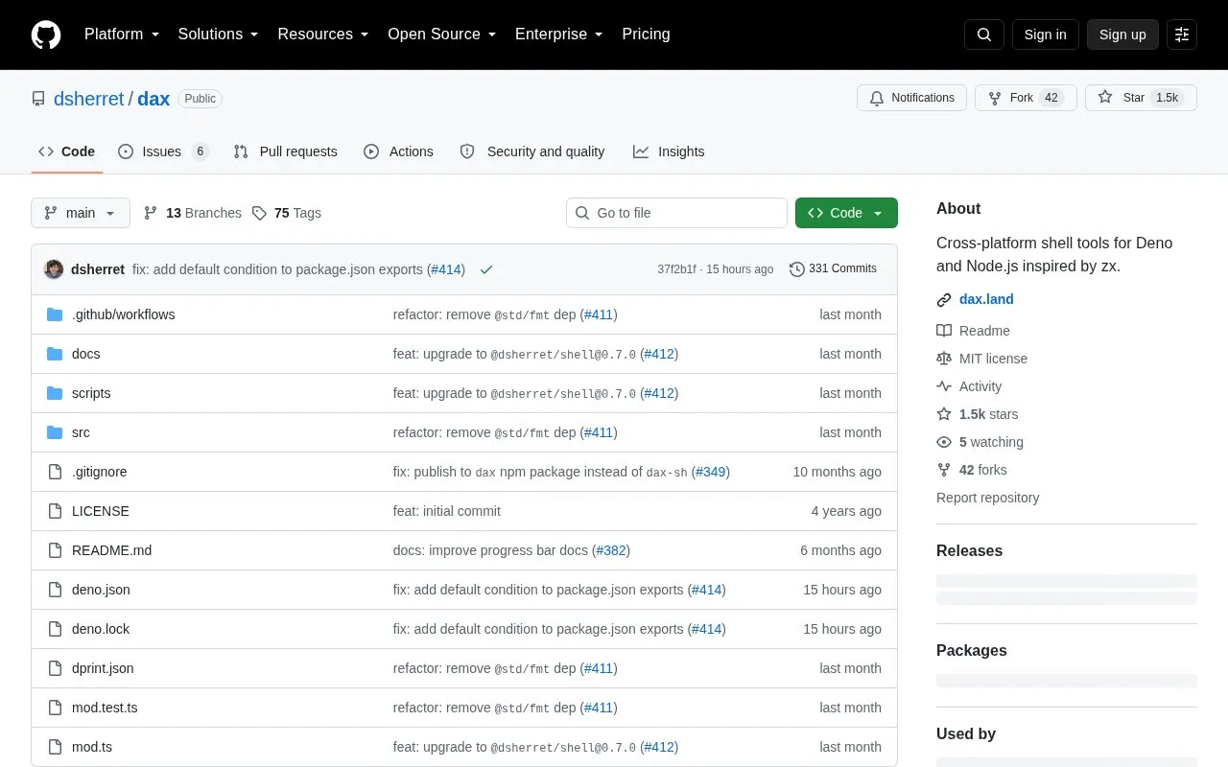Fork the dax repository

click(x=1026, y=98)
